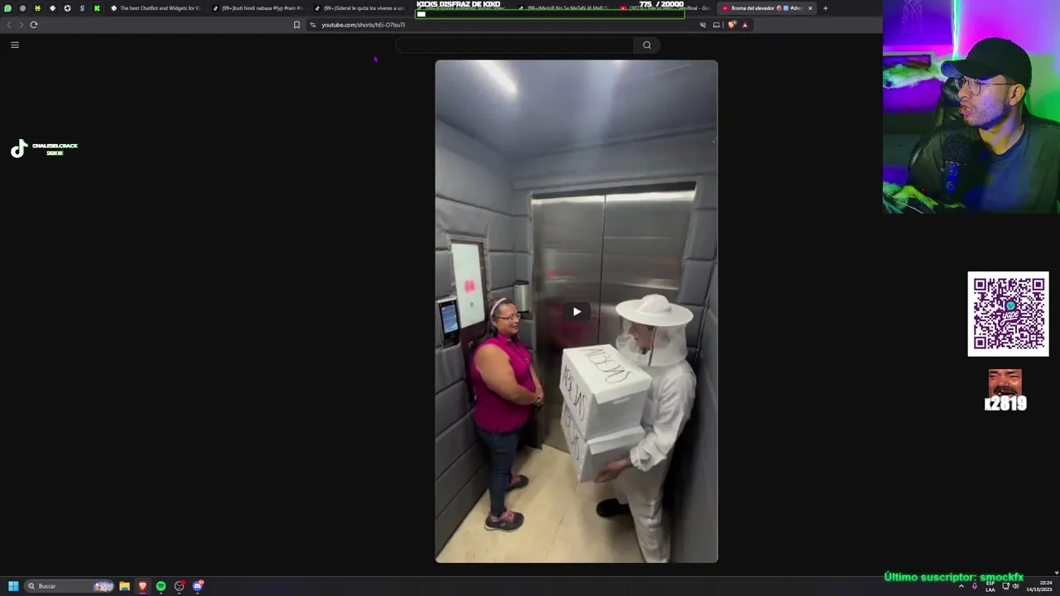
Task: Click the taskbar Buscar search box
Action: (70, 586)
